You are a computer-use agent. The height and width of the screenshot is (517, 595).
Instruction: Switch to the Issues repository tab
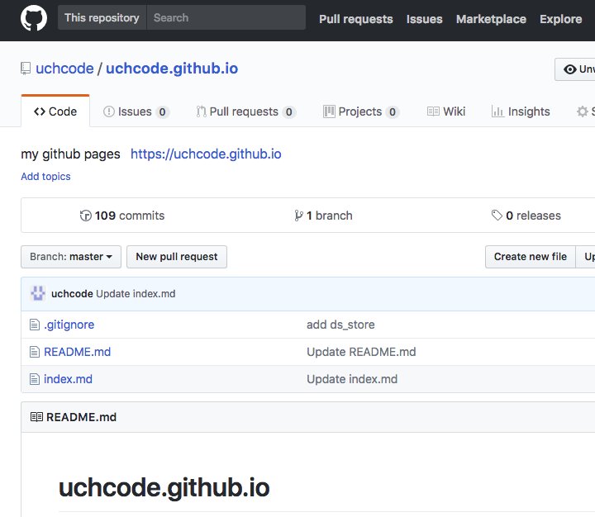click(136, 111)
